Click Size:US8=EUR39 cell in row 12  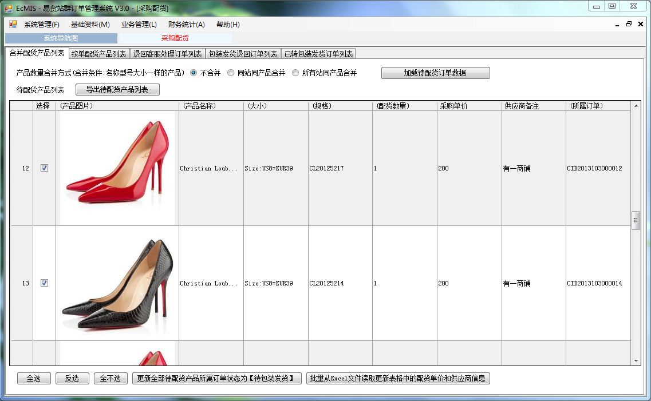[x=276, y=168]
